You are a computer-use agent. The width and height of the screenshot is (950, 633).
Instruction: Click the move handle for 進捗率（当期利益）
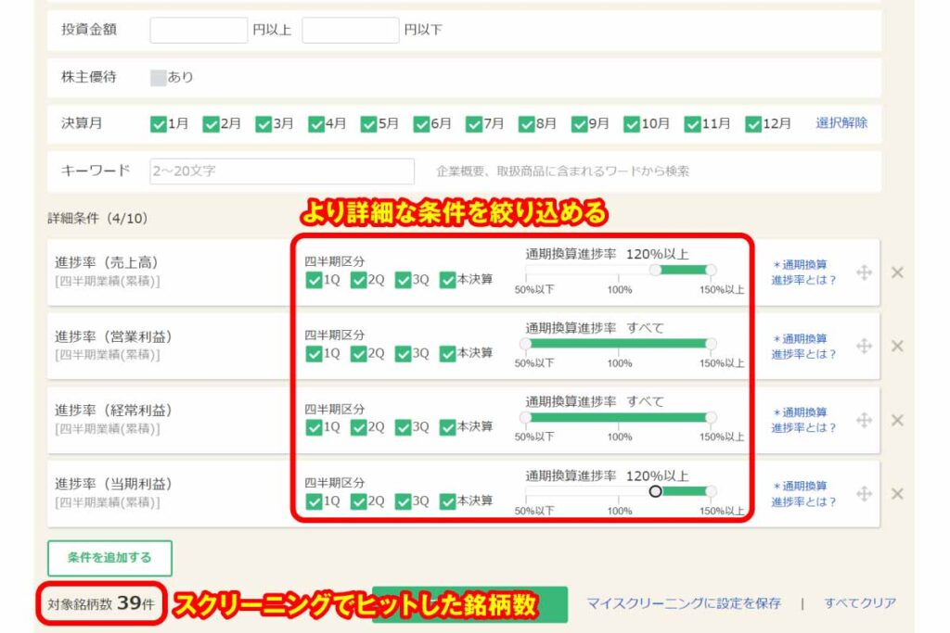coord(864,494)
